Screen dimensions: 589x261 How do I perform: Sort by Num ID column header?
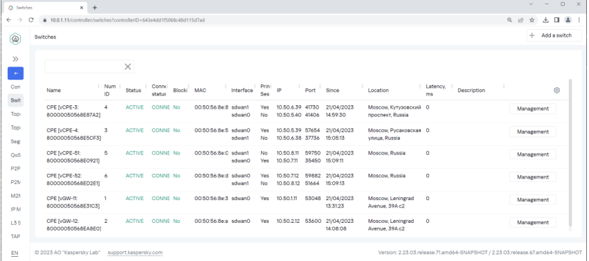pyautogui.click(x=109, y=90)
